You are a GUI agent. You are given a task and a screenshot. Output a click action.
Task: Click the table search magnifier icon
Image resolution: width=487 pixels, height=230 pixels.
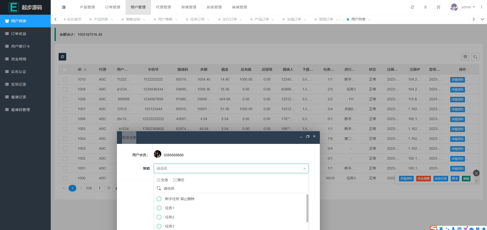point(475,57)
